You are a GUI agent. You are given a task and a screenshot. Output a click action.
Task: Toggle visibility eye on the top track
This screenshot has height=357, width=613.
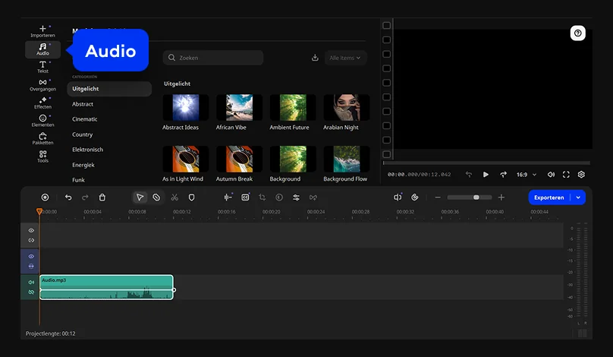coord(31,230)
